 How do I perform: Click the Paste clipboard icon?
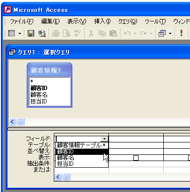[x=113, y=33]
